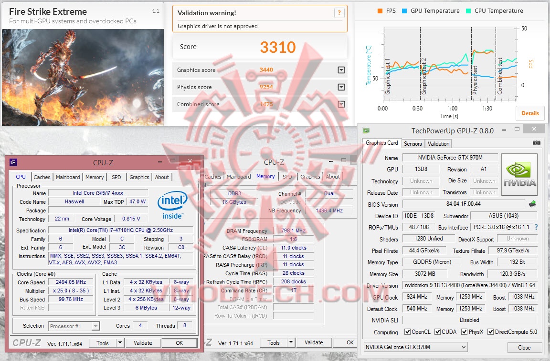Click the BIOS Version value 84.04.1F.00.44
Screen dimensions: 550x361
coord(464,203)
